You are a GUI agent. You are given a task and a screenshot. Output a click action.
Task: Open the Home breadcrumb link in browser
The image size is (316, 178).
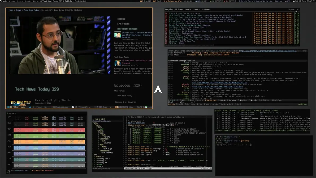click(11, 10)
